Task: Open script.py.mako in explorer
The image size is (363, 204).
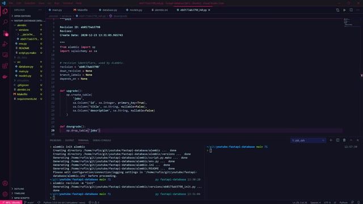Action: (x=28, y=53)
